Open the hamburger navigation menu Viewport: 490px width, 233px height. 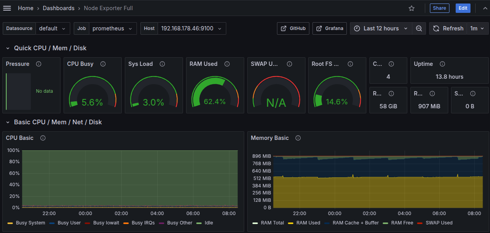pyautogui.click(x=7, y=8)
